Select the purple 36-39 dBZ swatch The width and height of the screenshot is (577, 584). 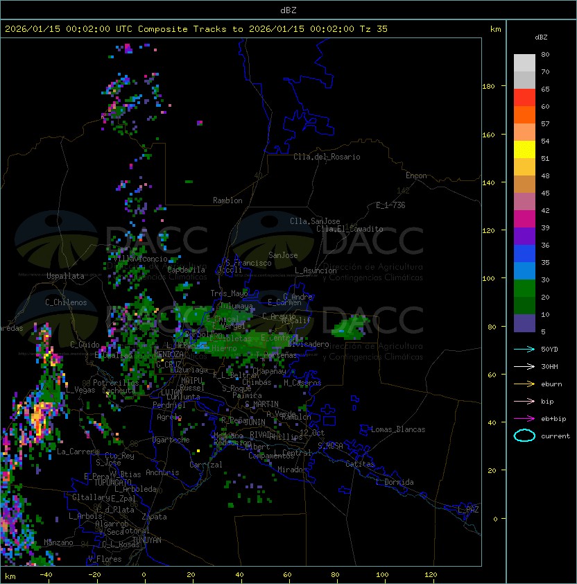tap(524, 237)
